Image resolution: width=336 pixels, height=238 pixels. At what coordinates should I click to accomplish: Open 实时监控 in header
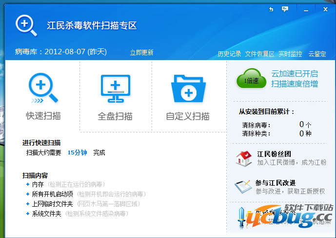click(x=290, y=54)
